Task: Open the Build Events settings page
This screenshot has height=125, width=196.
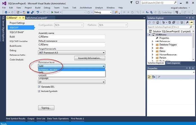Action: coord(15,46)
